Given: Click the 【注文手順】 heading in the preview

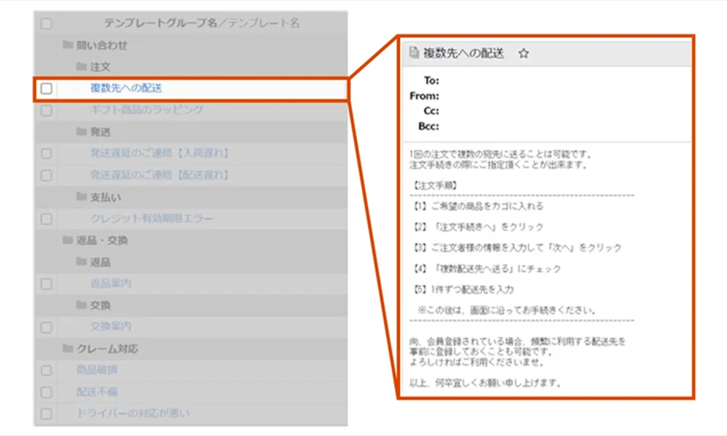Looking at the screenshot, I should point(435,185).
